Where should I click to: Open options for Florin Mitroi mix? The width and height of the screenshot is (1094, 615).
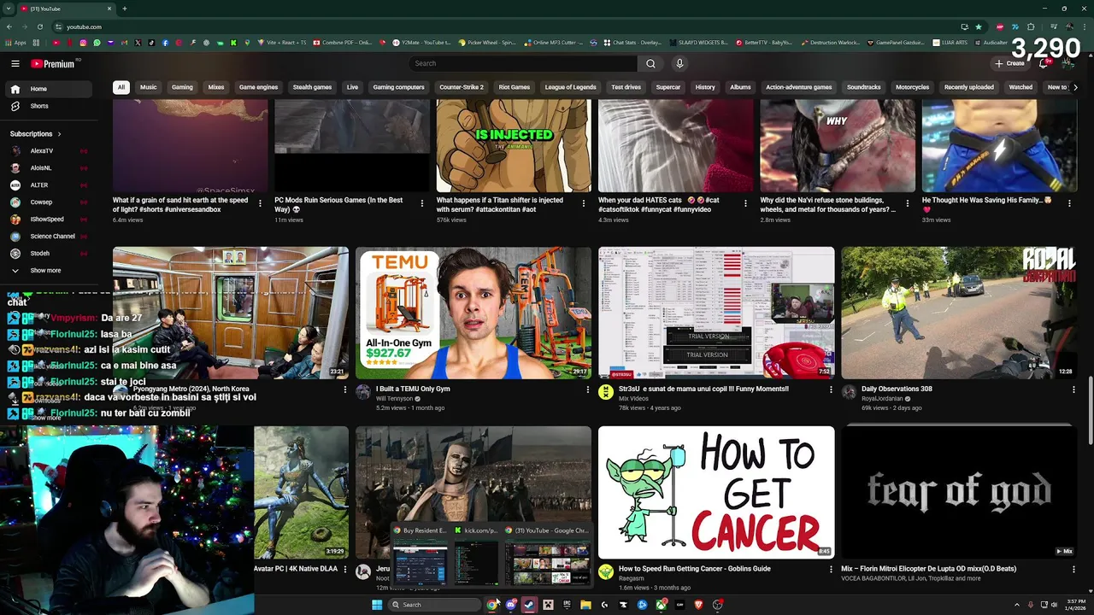pyautogui.click(x=1073, y=570)
